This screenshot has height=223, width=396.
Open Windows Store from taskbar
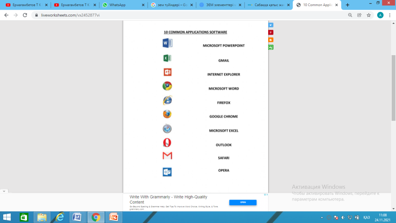pyautogui.click(x=24, y=217)
